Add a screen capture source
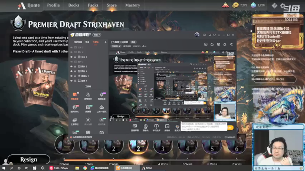 [x=134, y=128]
